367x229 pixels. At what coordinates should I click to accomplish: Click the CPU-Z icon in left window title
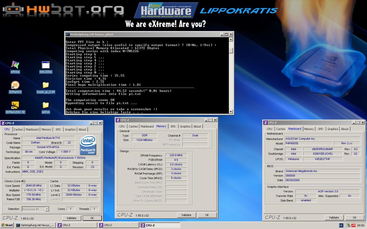click(3, 123)
